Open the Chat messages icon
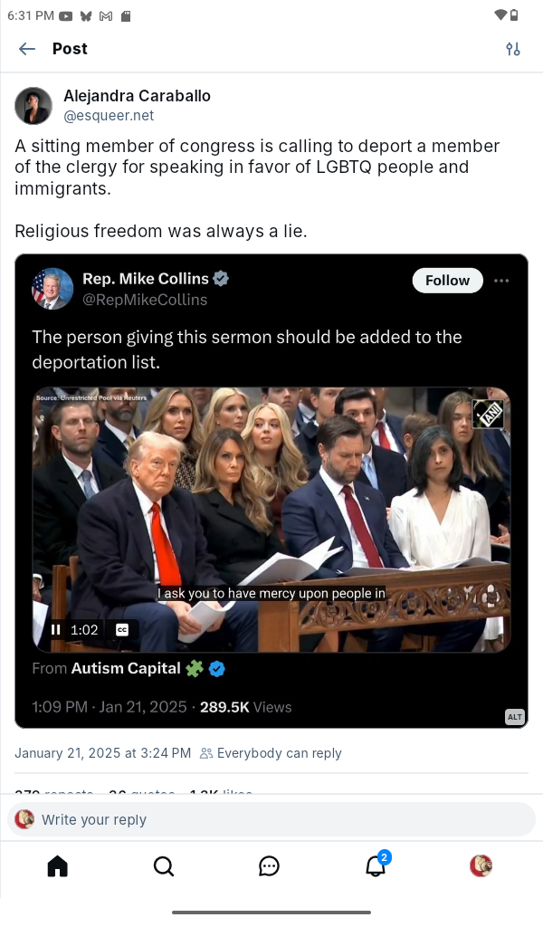 [x=269, y=866]
